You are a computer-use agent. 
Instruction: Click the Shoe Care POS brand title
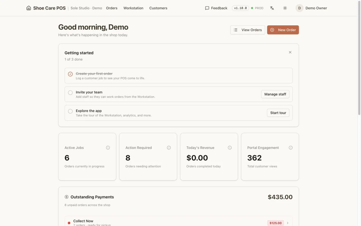pyautogui.click(x=49, y=8)
